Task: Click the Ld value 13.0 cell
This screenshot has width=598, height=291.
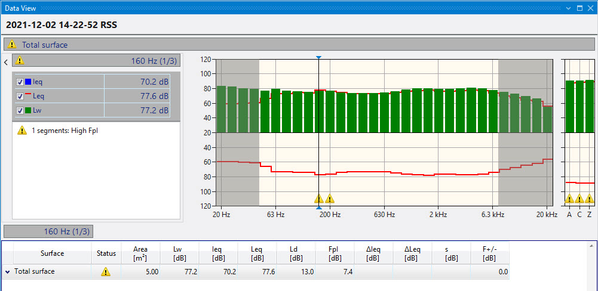Action: click(296, 272)
